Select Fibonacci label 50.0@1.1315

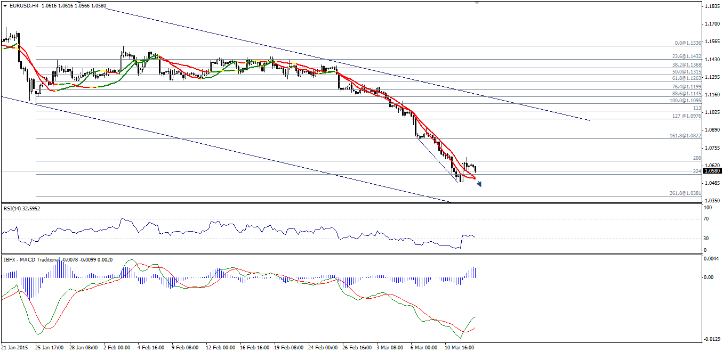click(686, 72)
